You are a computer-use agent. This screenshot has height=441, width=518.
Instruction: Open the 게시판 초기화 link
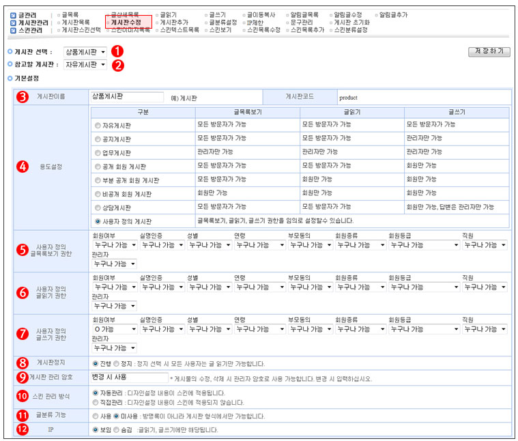click(351, 23)
